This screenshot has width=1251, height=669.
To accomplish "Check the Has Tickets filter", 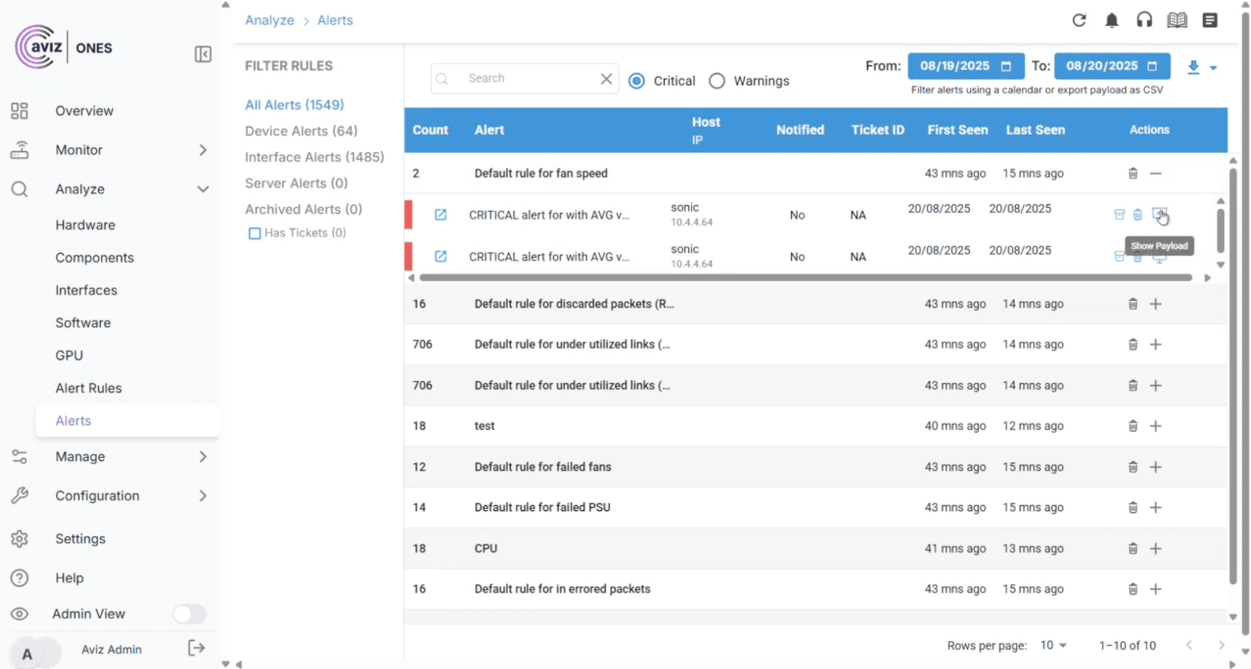I will 255,233.
